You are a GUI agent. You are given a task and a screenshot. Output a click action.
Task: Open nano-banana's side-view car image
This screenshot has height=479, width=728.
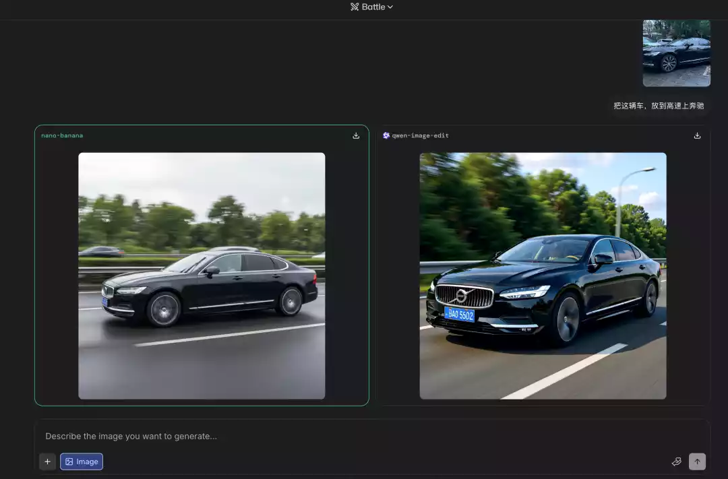(202, 276)
